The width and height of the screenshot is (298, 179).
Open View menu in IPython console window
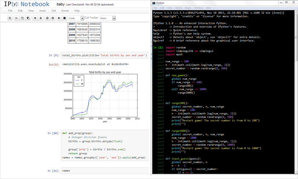click(170, 8)
